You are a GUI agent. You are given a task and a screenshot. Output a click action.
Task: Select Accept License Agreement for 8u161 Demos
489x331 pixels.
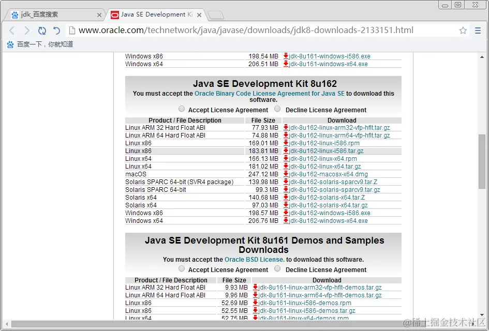pos(182,268)
